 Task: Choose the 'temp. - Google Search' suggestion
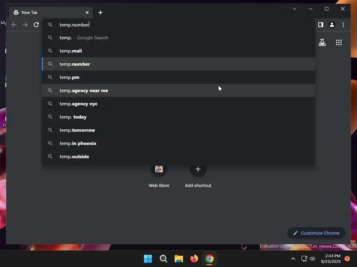click(x=179, y=38)
